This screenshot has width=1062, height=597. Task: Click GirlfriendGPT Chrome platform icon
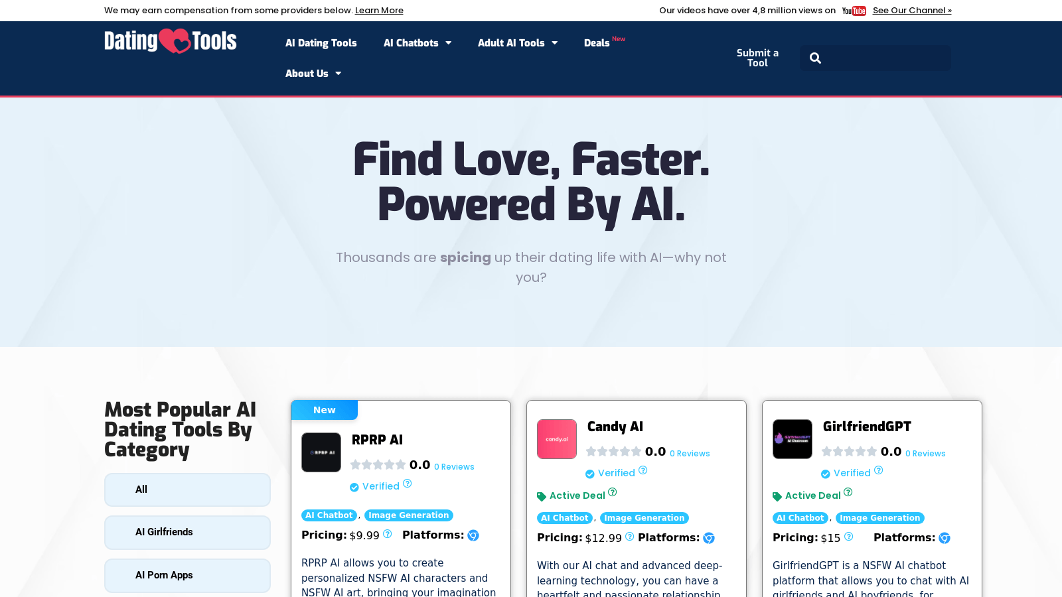[945, 538]
